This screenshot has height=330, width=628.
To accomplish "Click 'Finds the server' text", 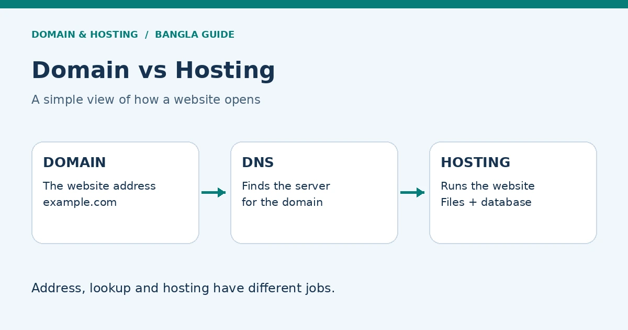I will (x=286, y=186).
